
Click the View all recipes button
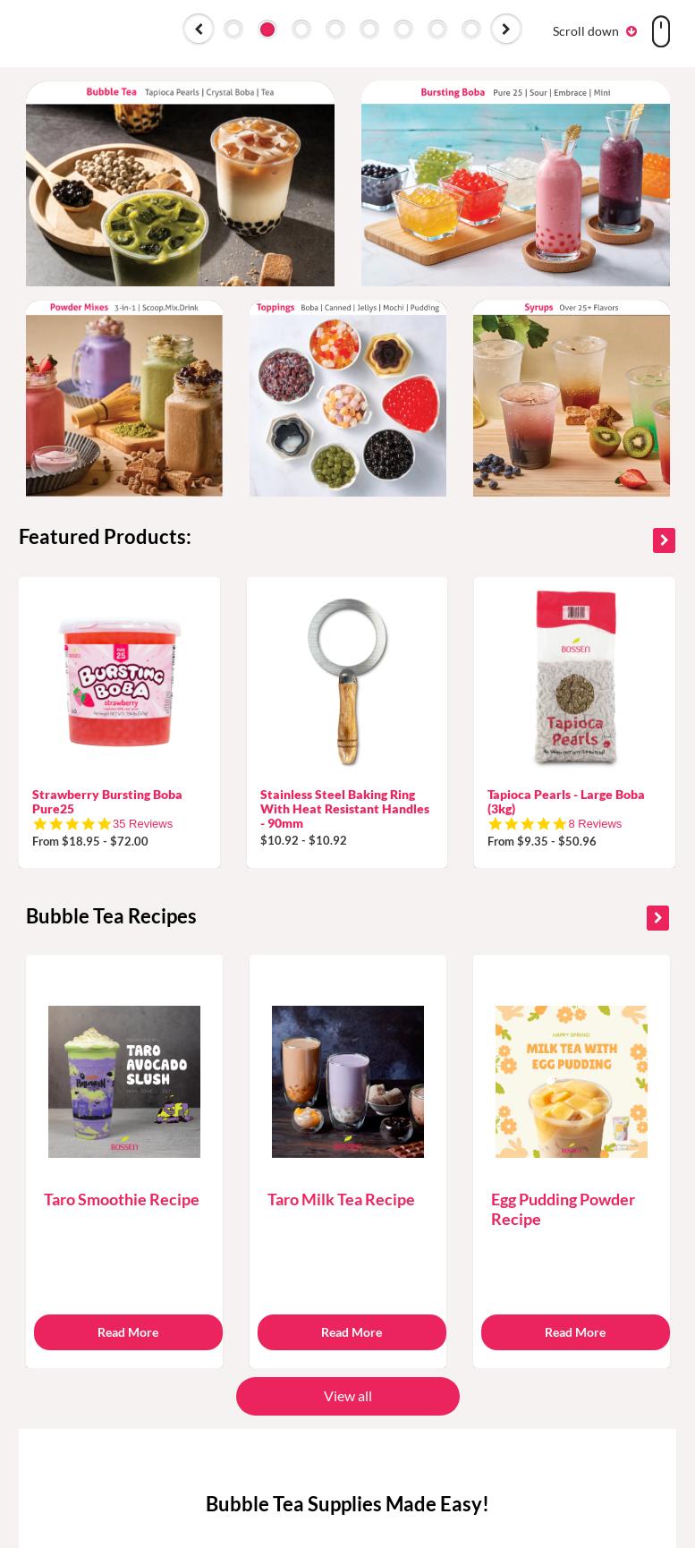(x=348, y=1396)
